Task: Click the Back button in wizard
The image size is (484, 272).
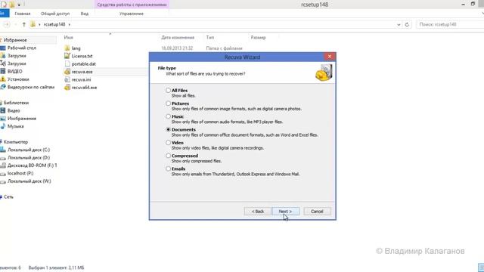Action: (258, 212)
